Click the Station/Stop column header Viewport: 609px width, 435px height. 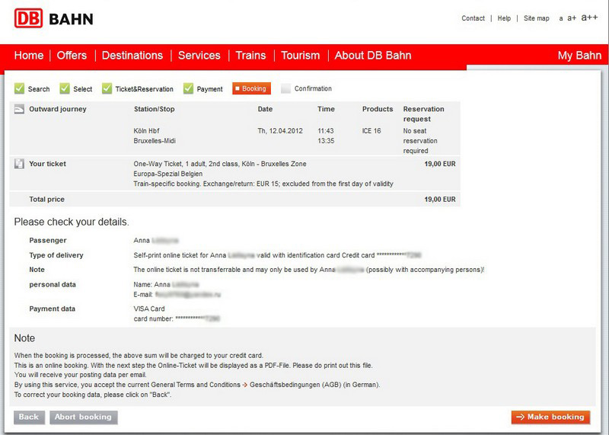[155, 109]
